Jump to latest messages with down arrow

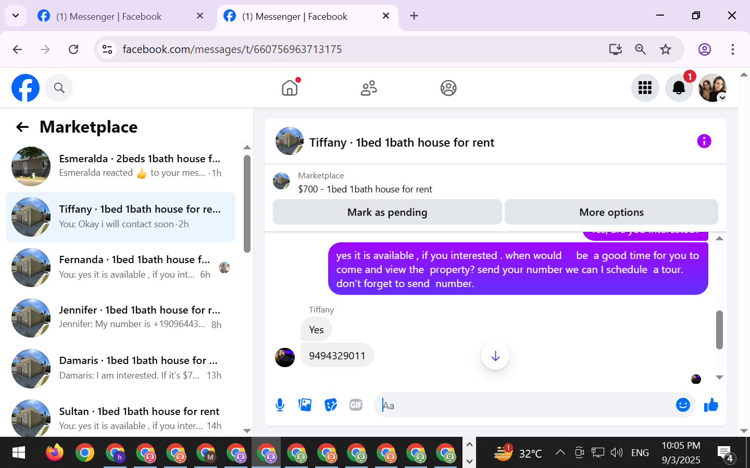(495, 356)
